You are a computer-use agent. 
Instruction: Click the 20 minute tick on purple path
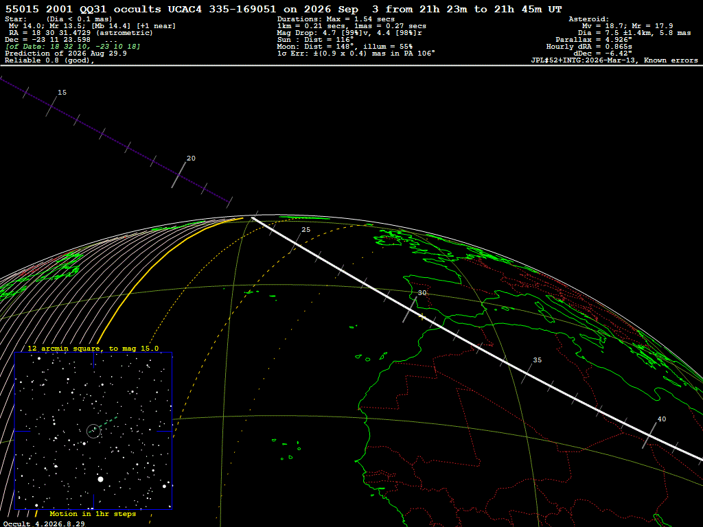click(178, 175)
